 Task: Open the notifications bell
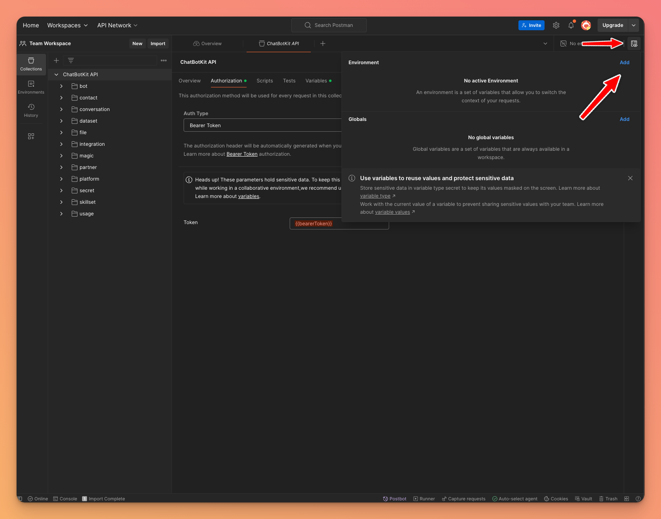point(571,25)
